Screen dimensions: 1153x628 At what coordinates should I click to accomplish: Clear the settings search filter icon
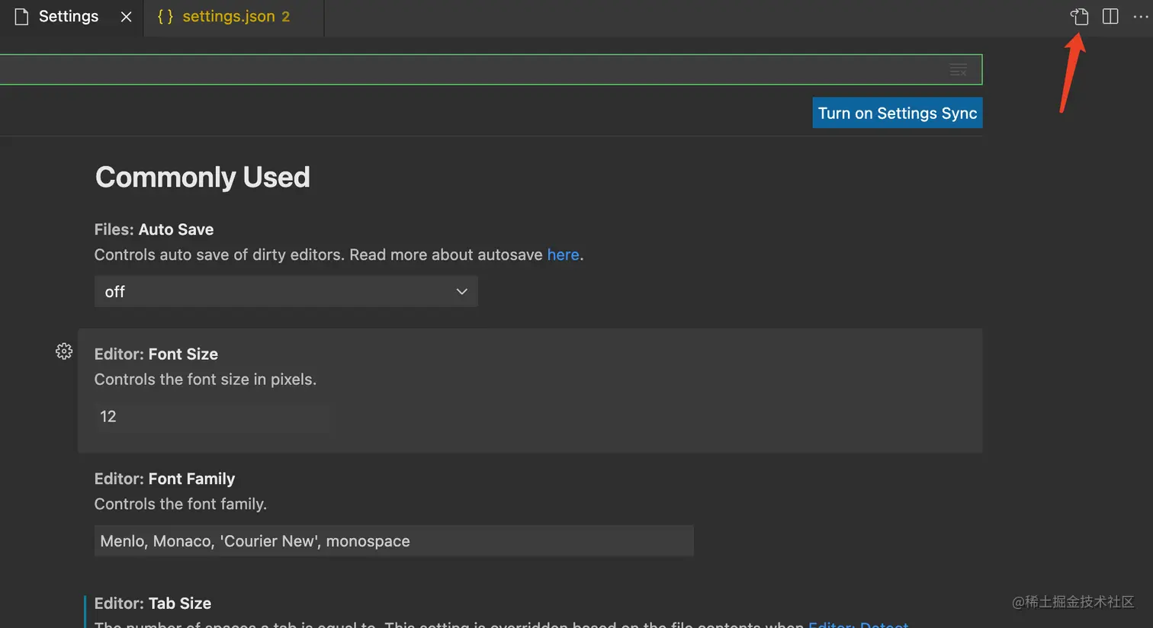(x=958, y=70)
